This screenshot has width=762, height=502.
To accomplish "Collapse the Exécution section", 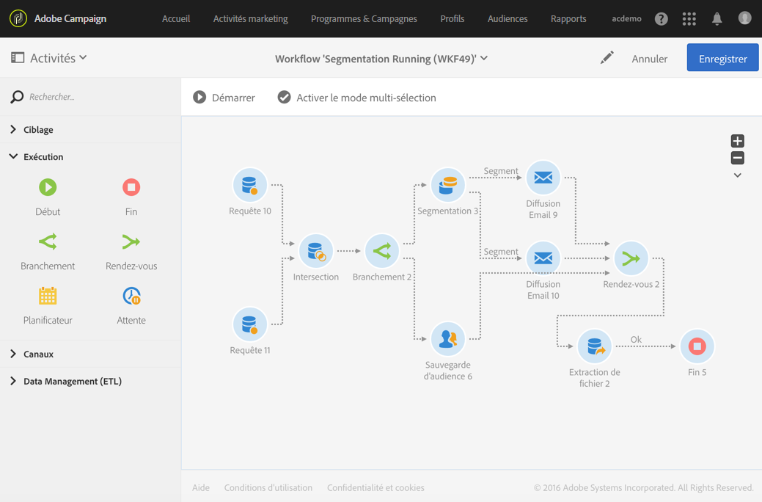I will coord(43,157).
